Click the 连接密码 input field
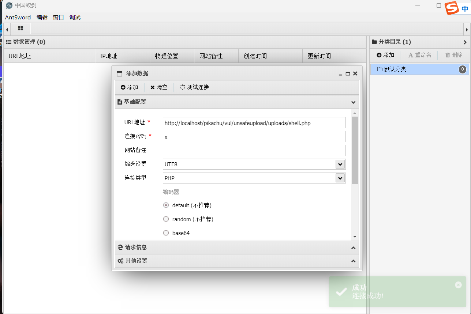471x314 pixels. (x=254, y=137)
